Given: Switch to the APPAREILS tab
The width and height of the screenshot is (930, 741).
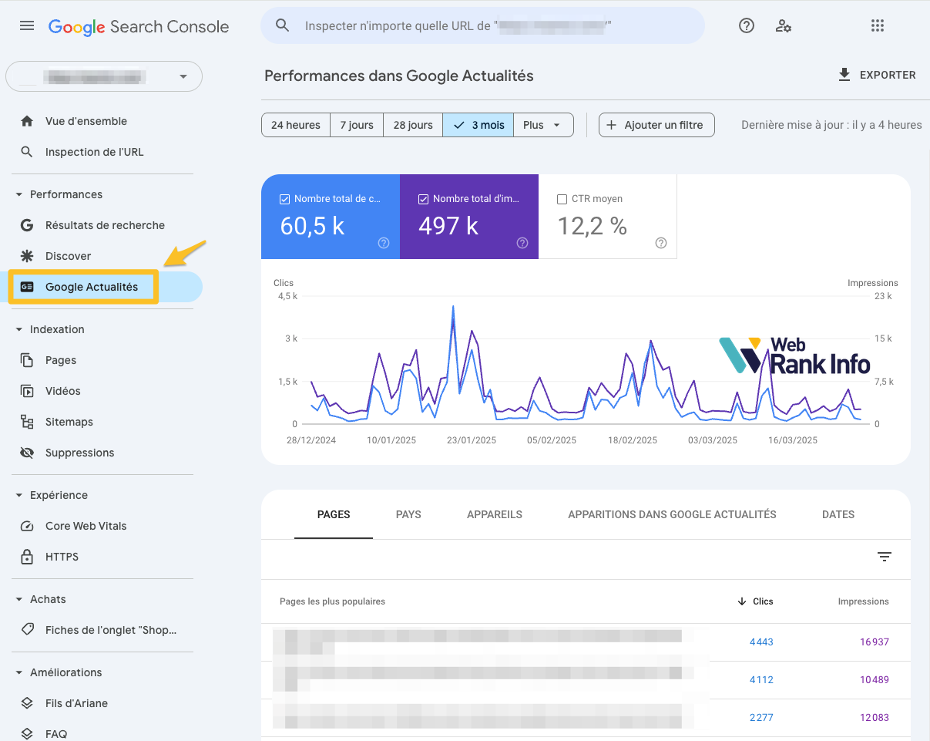Looking at the screenshot, I should point(495,514).
